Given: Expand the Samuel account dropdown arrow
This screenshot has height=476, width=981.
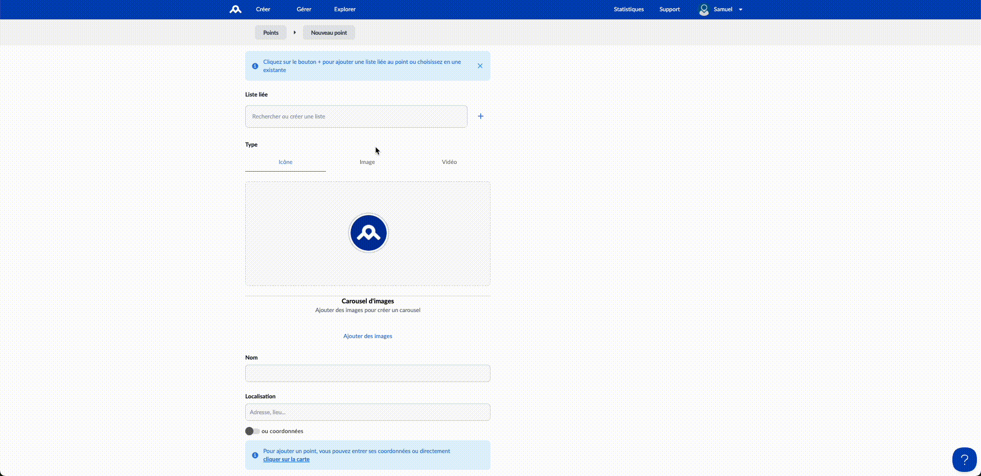Looking at the screenshot, I should pyautogui.click(x=740, y=10).
